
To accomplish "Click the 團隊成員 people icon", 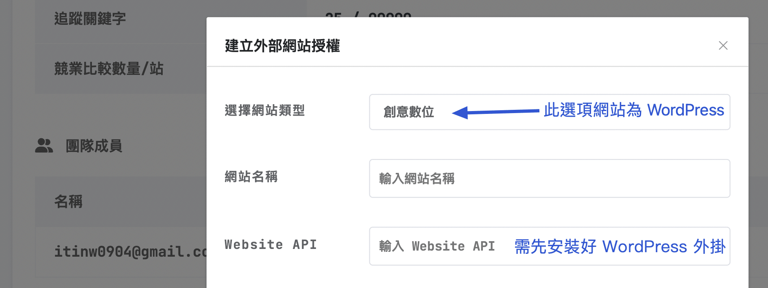I will (44, 146).
